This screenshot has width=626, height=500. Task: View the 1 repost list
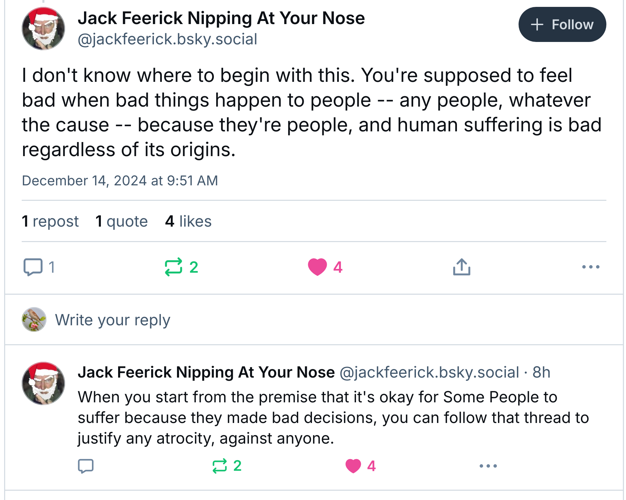(50, 221)
